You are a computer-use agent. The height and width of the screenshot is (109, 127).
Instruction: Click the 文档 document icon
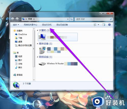point(16,64)
